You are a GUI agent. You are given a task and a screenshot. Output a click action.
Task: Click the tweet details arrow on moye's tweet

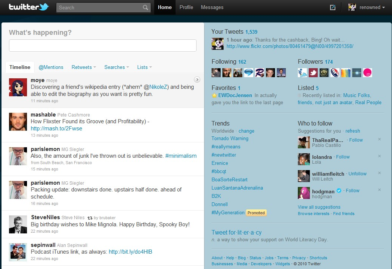pyautogui.click(x=197, y=80)
